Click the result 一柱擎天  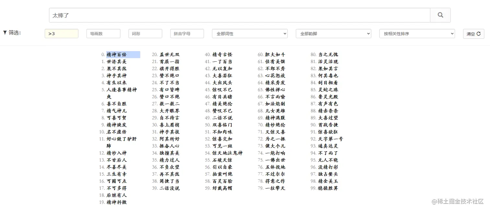pyautogui.click(x=275, y=188)
